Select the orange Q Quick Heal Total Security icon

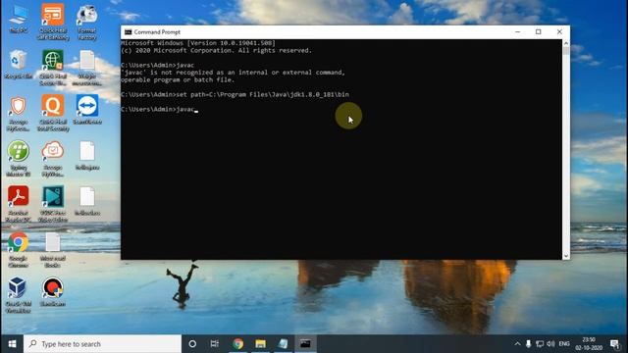[x=53, y=113]
